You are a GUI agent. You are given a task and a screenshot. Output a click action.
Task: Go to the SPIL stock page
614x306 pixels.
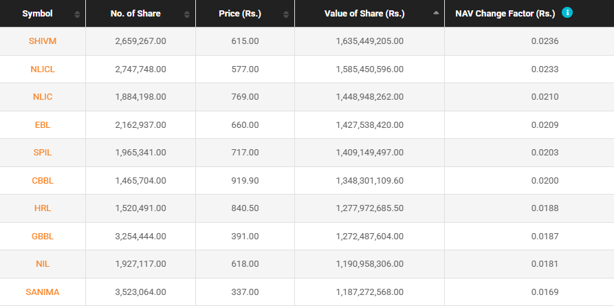tap(43, 153)
